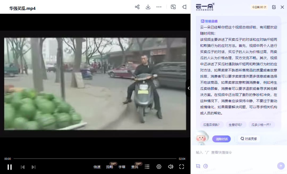287x174 pixels.
Task: Close the 云一朵 assistant panel
Action: click(x=282, y=7)
